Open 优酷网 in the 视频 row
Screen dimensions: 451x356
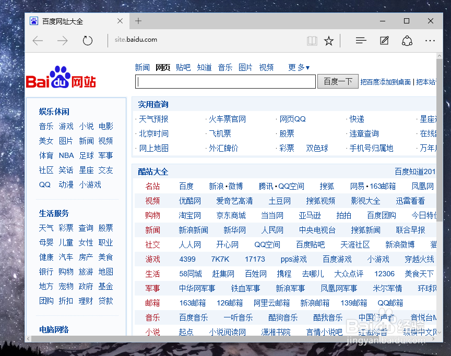pos(190,201)
